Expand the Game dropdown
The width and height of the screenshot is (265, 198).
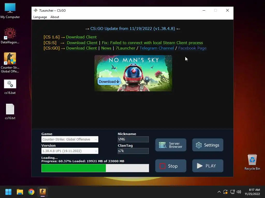tap(70, 139)
